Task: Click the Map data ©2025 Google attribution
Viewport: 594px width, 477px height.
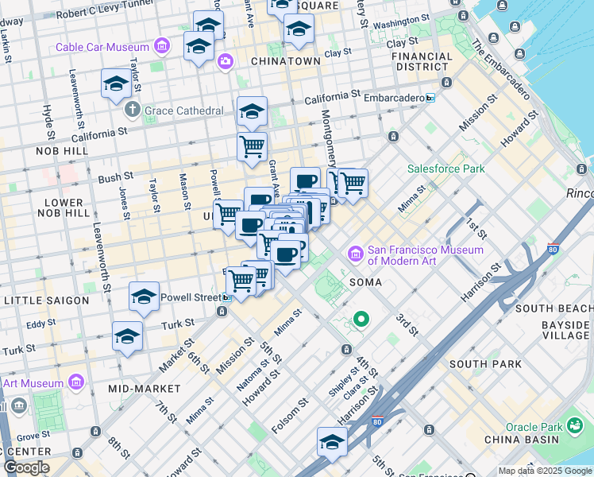Action: pyautogui.click(x=546, y=471)
